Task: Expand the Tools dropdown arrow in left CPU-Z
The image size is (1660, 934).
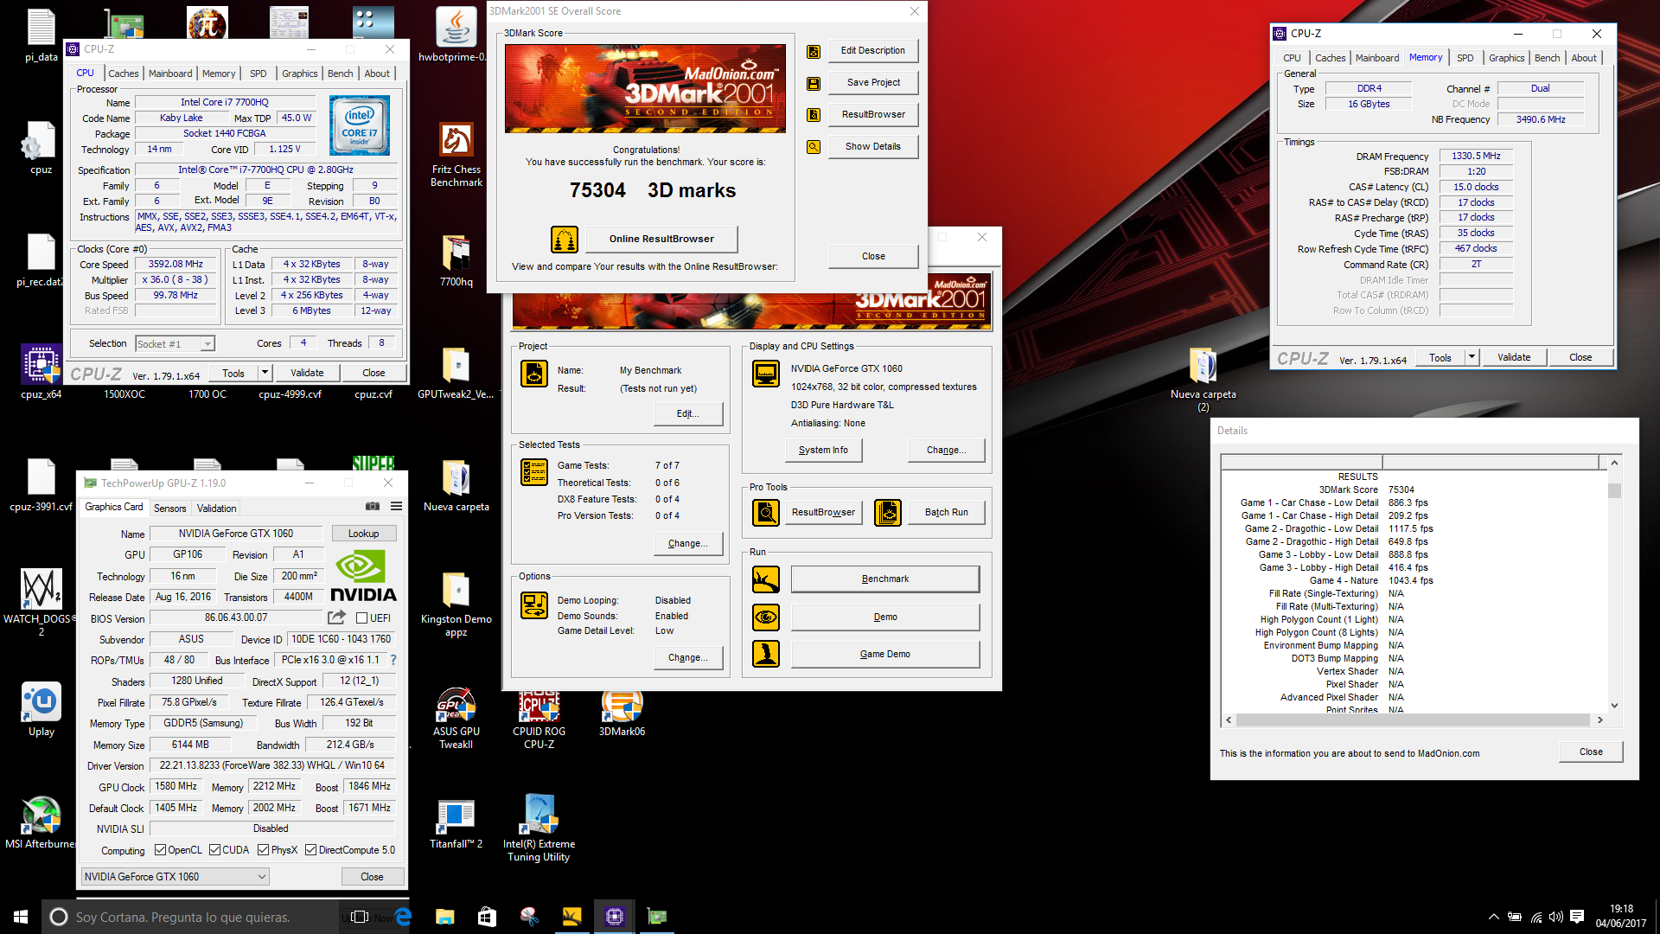Action: click(265, 373)
